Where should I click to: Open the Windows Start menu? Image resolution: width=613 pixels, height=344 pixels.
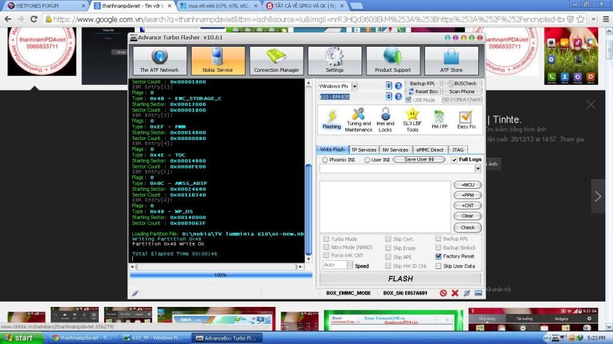22,338
